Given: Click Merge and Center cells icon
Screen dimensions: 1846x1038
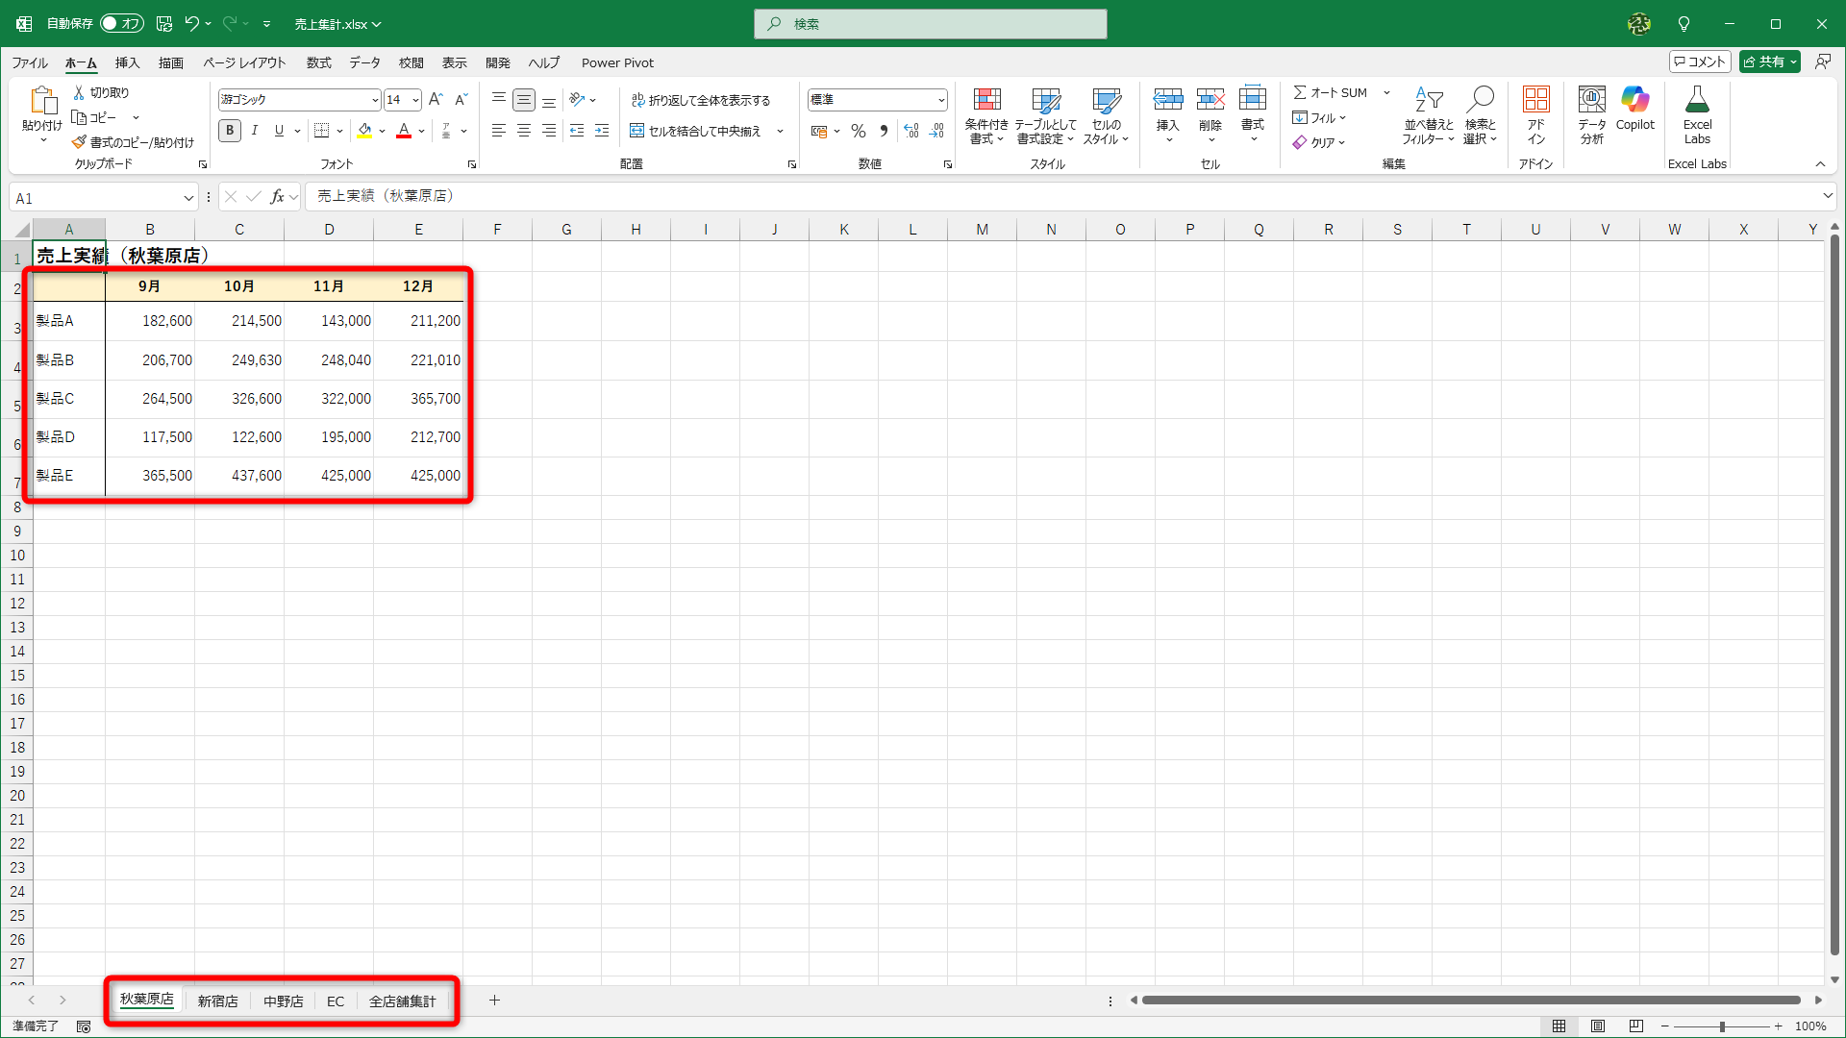Looking at the screenshot, I should pos(636,132).
